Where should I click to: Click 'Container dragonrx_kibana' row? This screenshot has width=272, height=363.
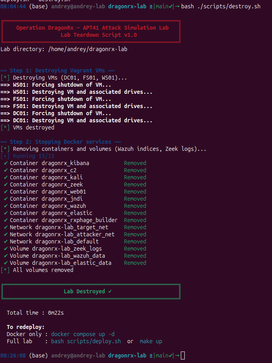pos(75,163)
